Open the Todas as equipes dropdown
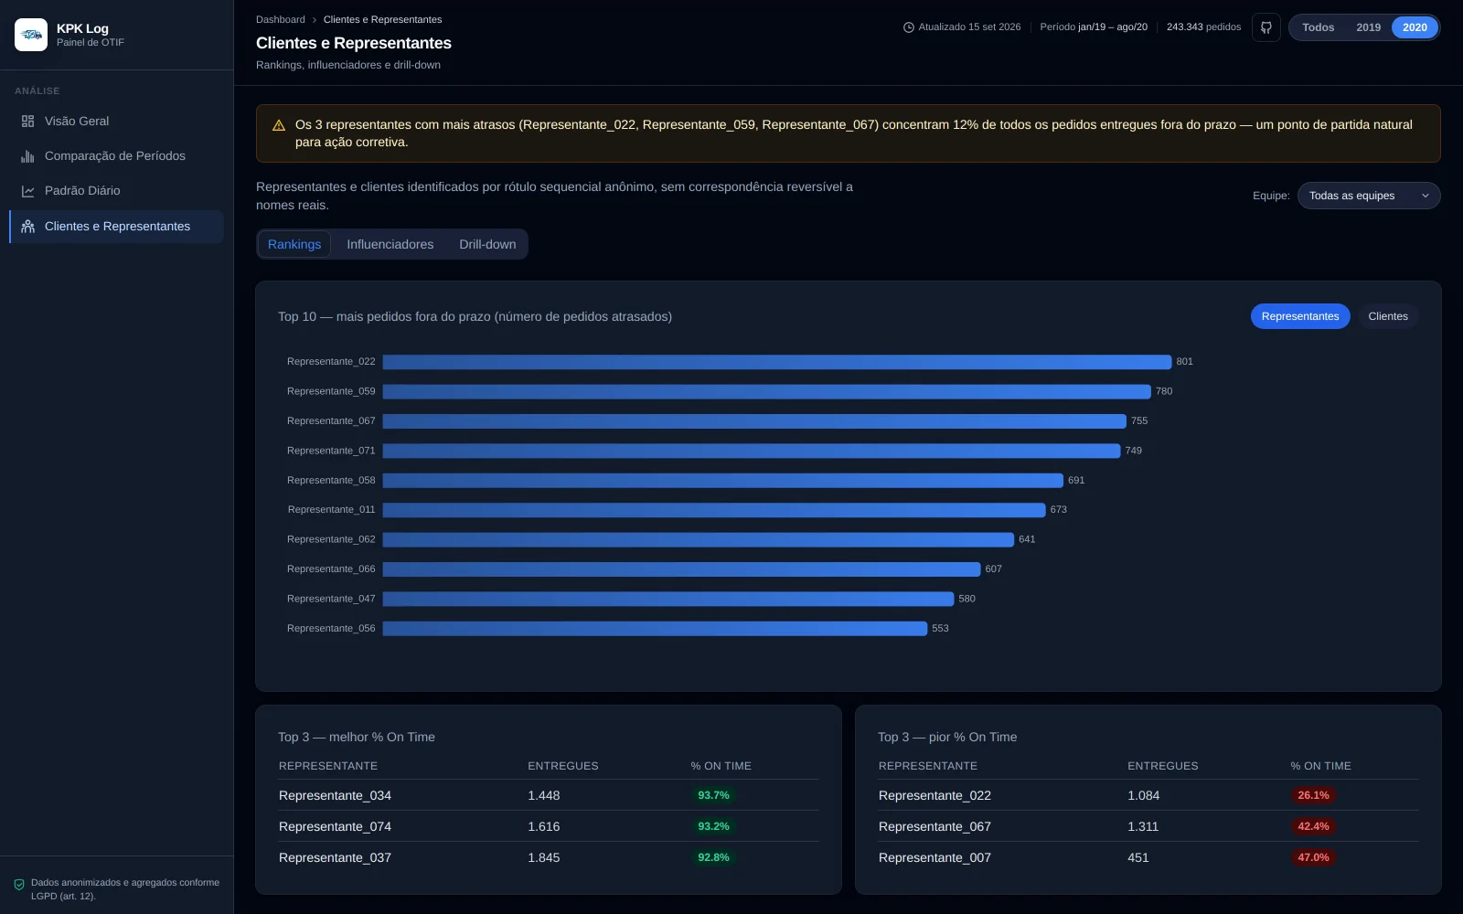1463x914 pixels. [x=1369, y=196]
